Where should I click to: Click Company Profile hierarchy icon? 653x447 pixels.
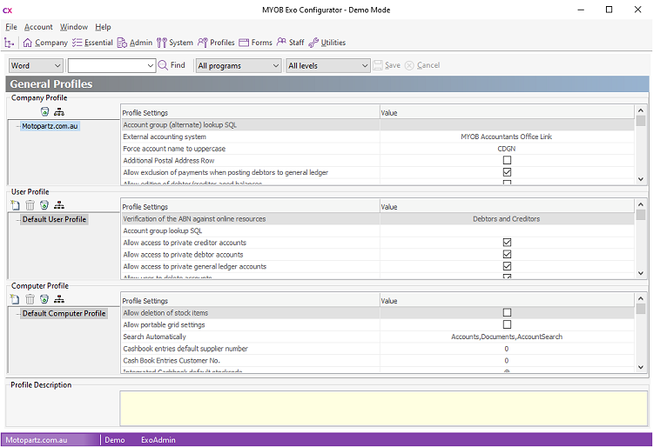click(59, 111)
